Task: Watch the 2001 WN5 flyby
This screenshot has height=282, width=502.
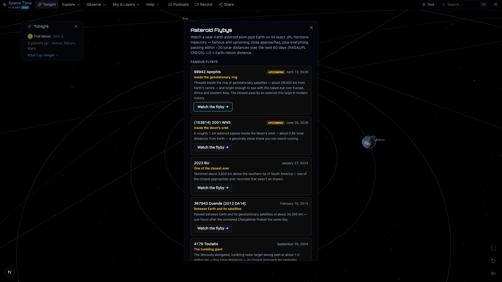Action: [213, 147]
